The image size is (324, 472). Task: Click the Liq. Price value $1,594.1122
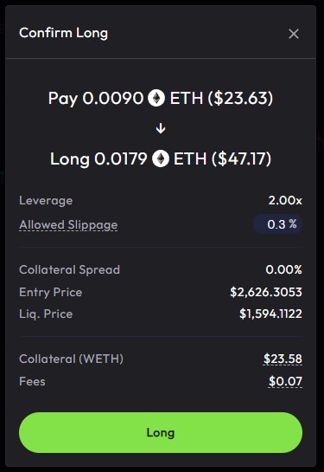[x=270, y=314]
